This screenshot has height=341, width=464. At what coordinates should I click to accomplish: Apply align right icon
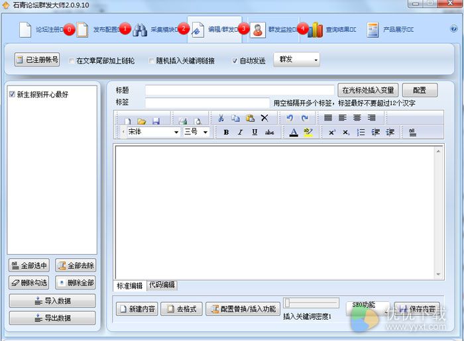[x=371, y=118]
